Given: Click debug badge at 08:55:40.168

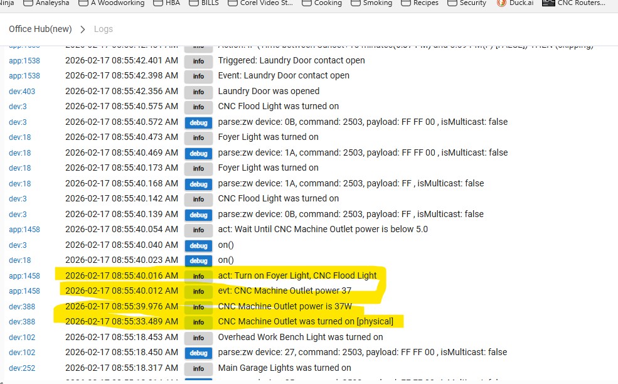Looking at the screenshot, I should [198, 184].
